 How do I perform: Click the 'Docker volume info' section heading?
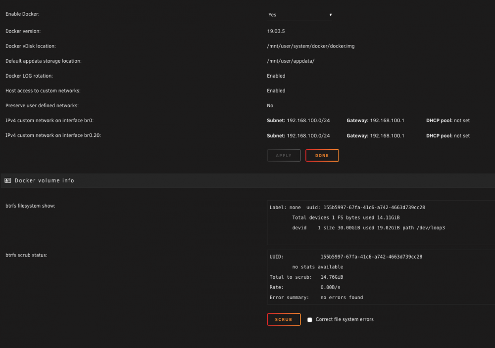pos(45,180)
